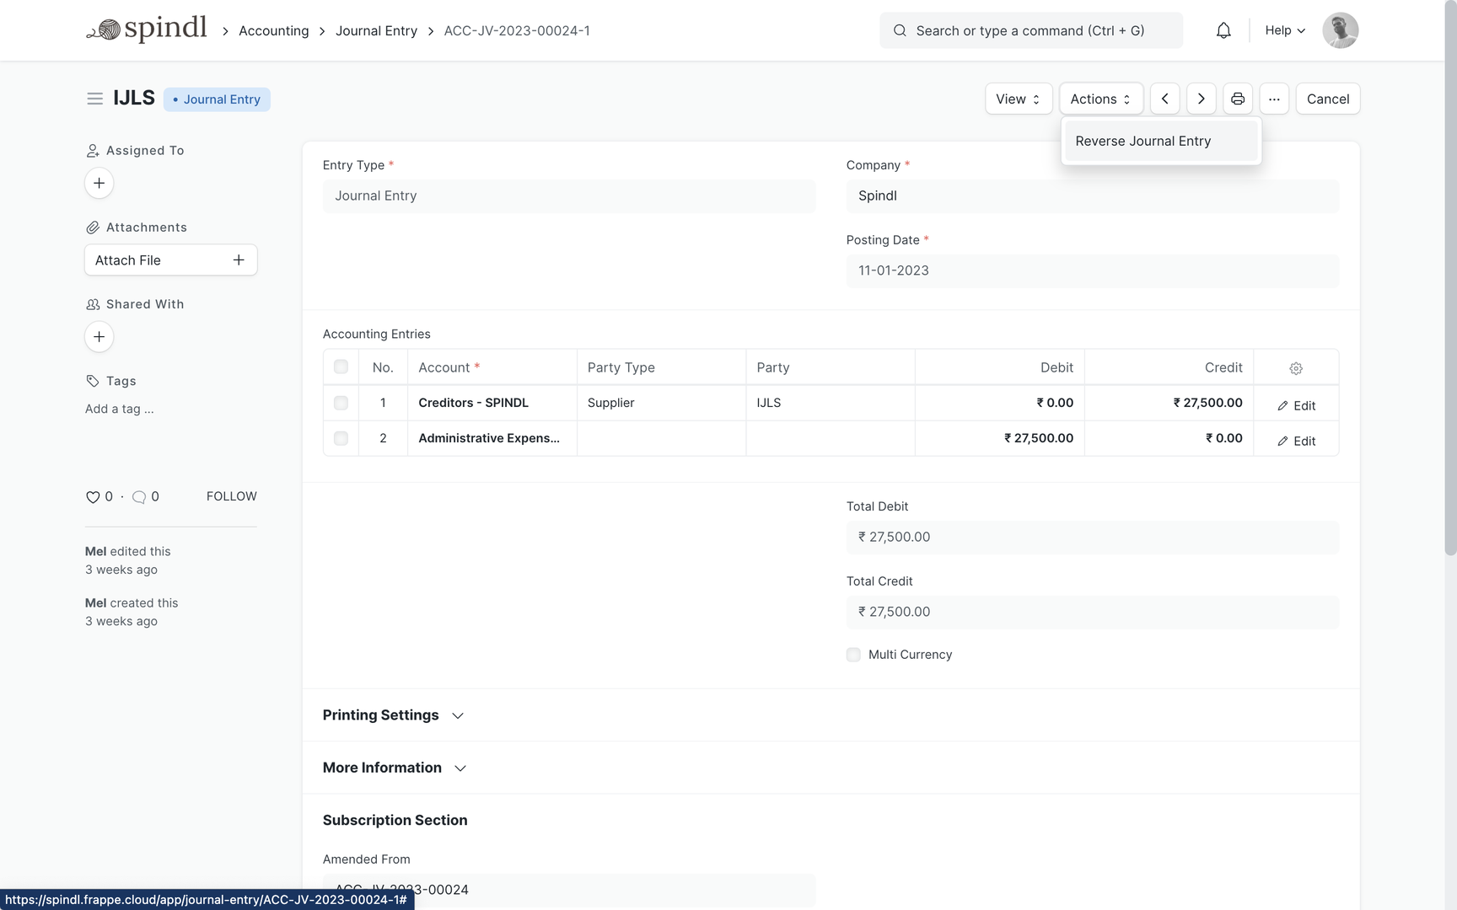The width and height of the screenshot is (1457, 910).
Task: Choose Reverse Journal Entry from Actions menu
Action: (x=1142, y=141)
